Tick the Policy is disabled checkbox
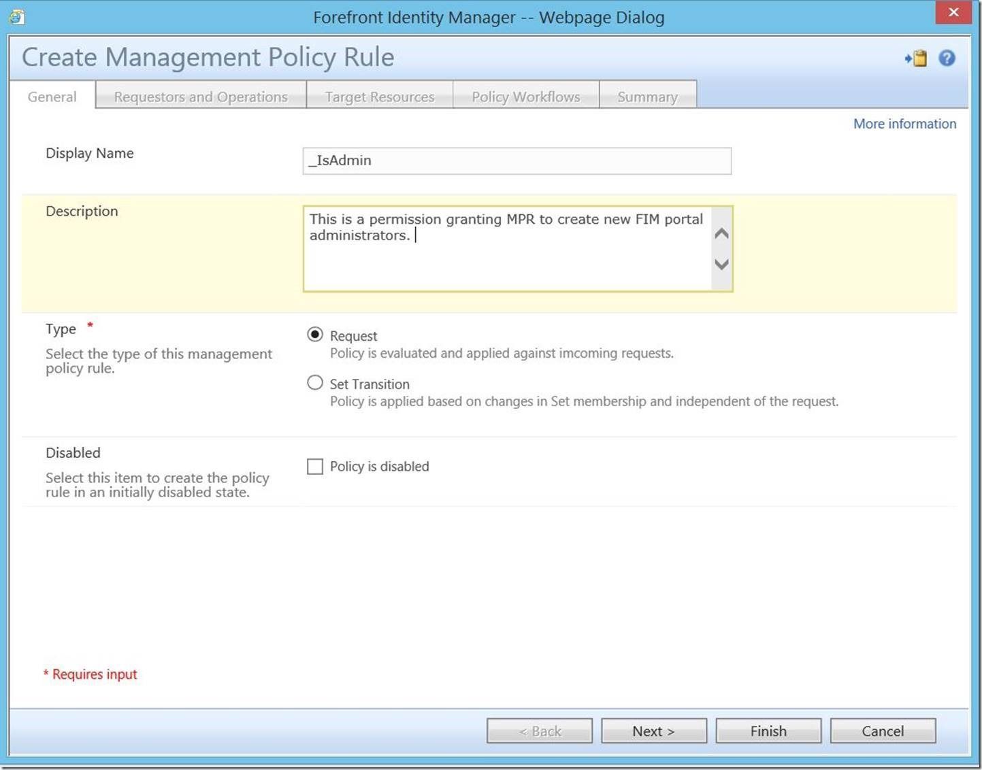The width and height of the screenshot is (982, 770). (315, 467)
